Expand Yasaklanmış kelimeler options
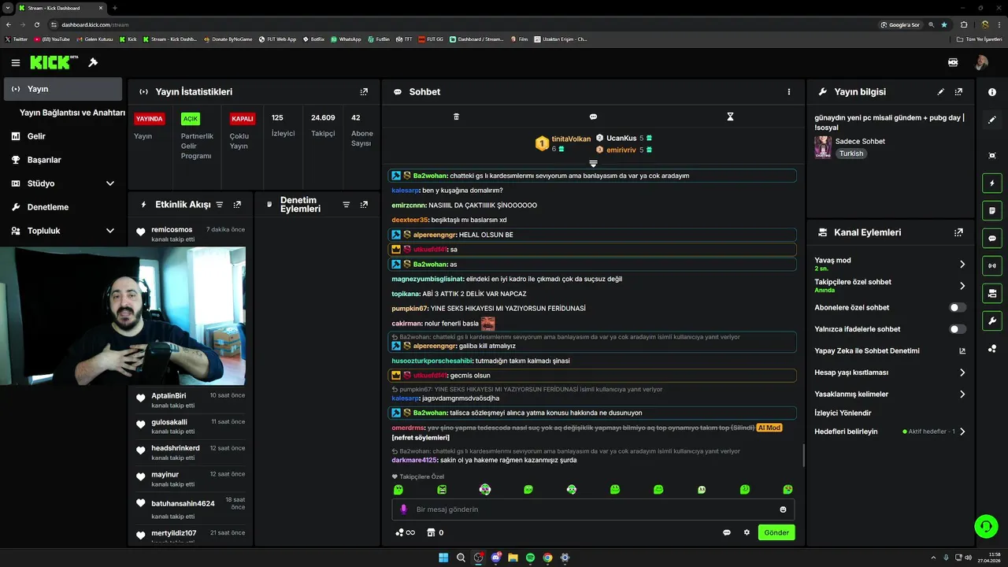1008x567 pixels. tap(962, 394)
